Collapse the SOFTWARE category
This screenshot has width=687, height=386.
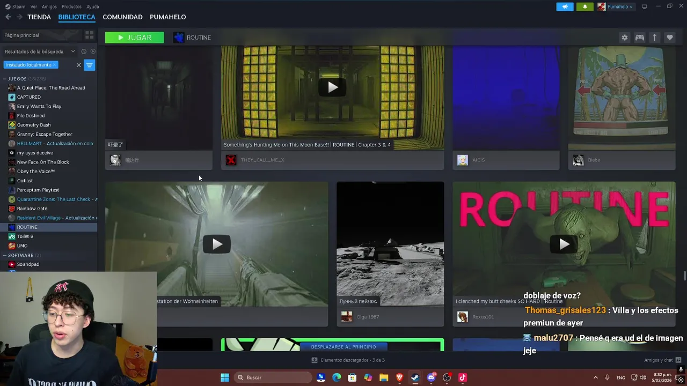coord(5,255)
